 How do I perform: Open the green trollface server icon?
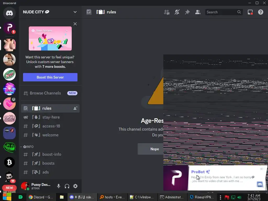9,148
